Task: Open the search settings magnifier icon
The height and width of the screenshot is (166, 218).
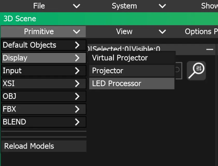Action: pos(196,71)
